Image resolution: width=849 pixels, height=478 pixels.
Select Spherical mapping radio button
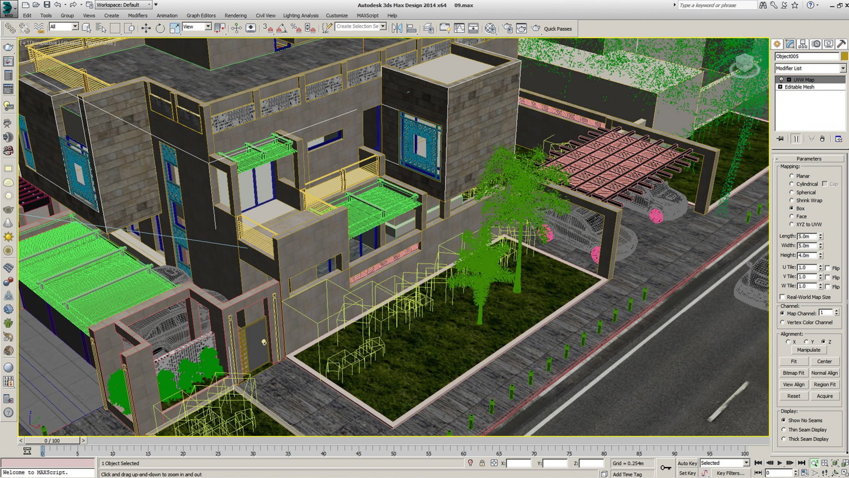[x=791, y=192]
